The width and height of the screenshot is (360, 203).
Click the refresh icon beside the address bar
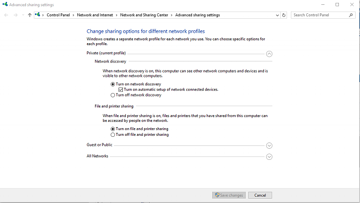coord(284,15)
